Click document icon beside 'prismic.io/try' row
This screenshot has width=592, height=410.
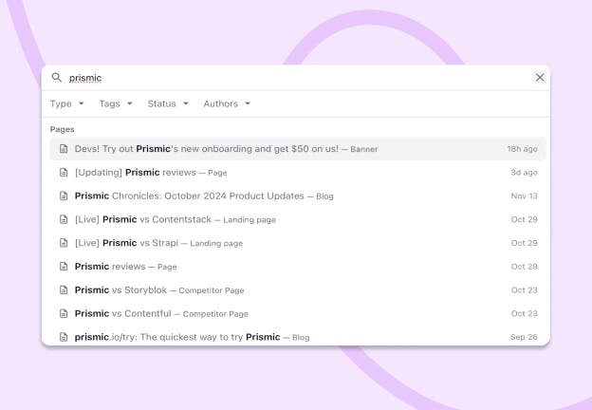pos(64,337)
